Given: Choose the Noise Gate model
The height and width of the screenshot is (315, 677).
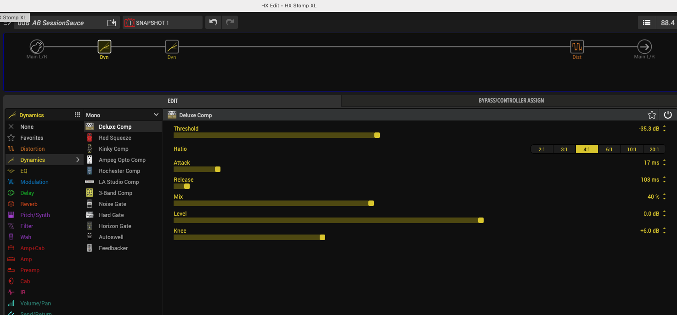Looking at the screenshot, I should [123, 204].
